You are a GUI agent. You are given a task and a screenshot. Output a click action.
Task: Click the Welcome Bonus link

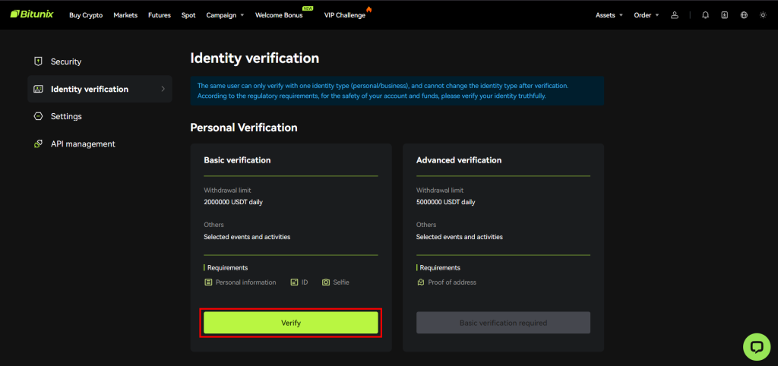point(279,15)
